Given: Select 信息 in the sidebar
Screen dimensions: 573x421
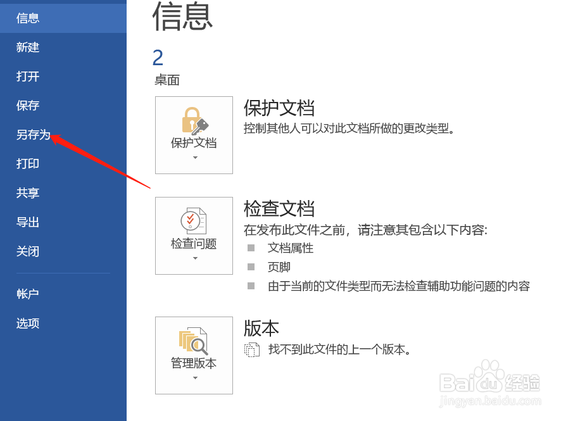Looking at the screenshot, I should tap(27, 18).
